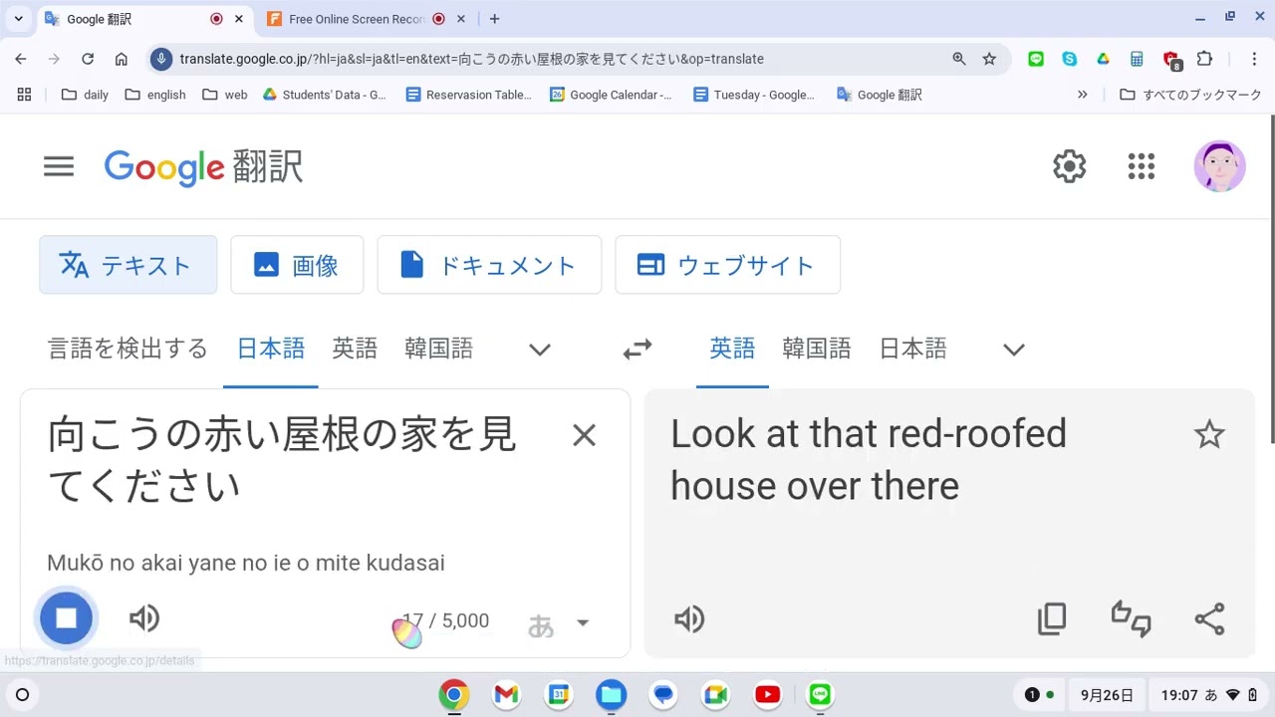Click microphone indicator in address bar
The width and height of the screenshot is (1275, 717).
(161, 59)
